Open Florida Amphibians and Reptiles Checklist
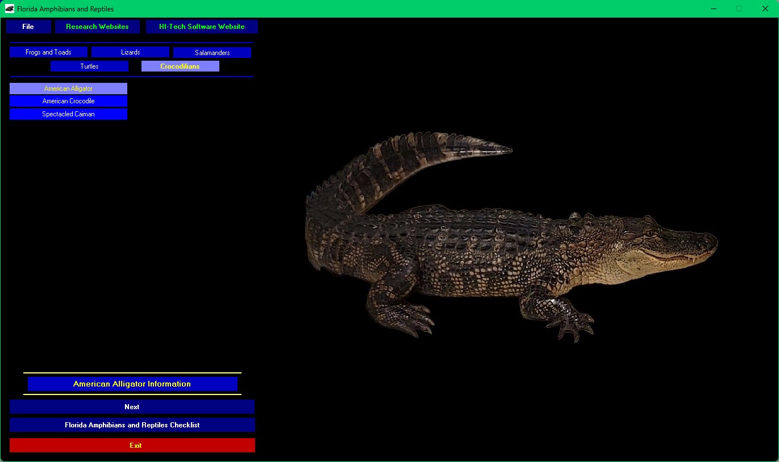 132,425
